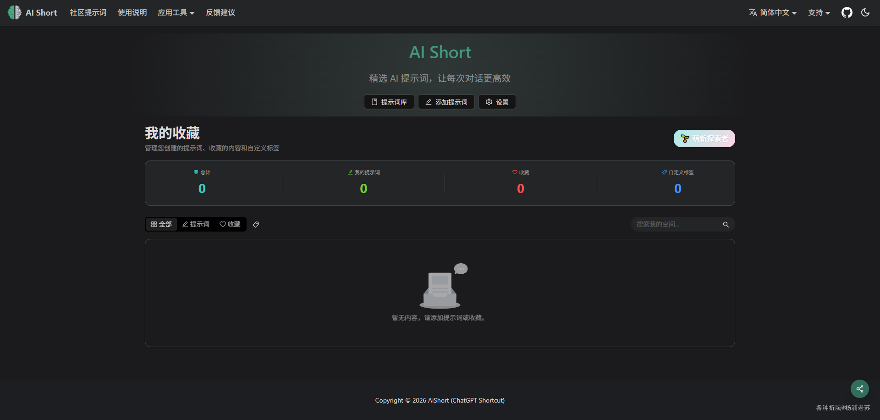Expand the 应用工具 menu
Viewport: 880px width, 420px height.
pyautogui.click(x=176, y=12)
